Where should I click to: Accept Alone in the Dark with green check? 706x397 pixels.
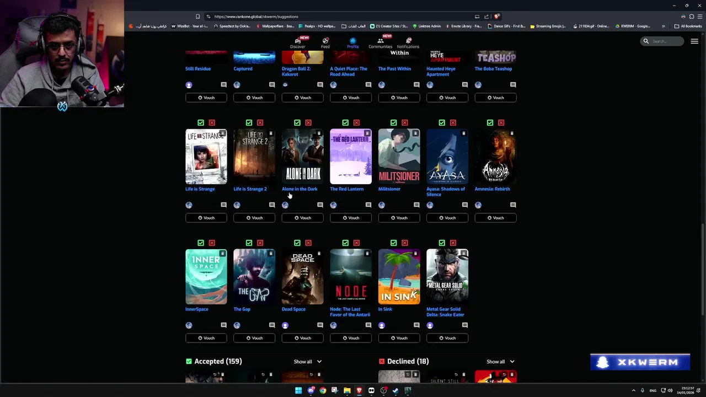point(297,122)
